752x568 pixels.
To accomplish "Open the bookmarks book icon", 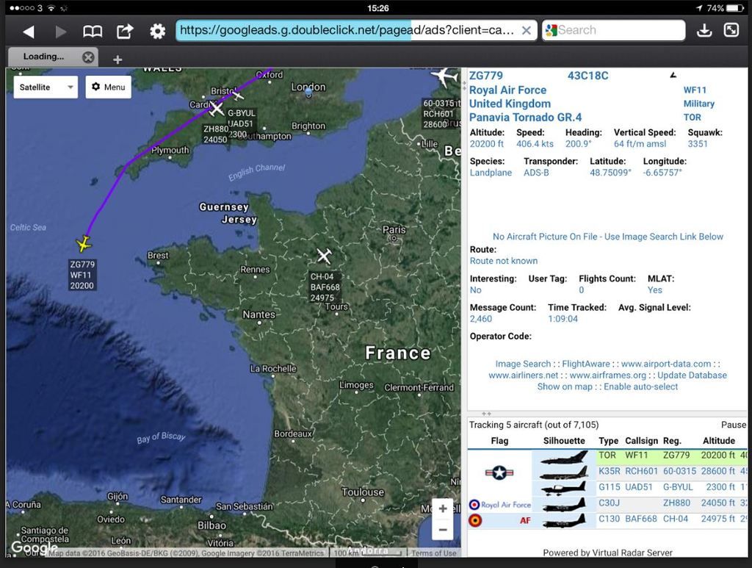I will click(x=93, y=31).
